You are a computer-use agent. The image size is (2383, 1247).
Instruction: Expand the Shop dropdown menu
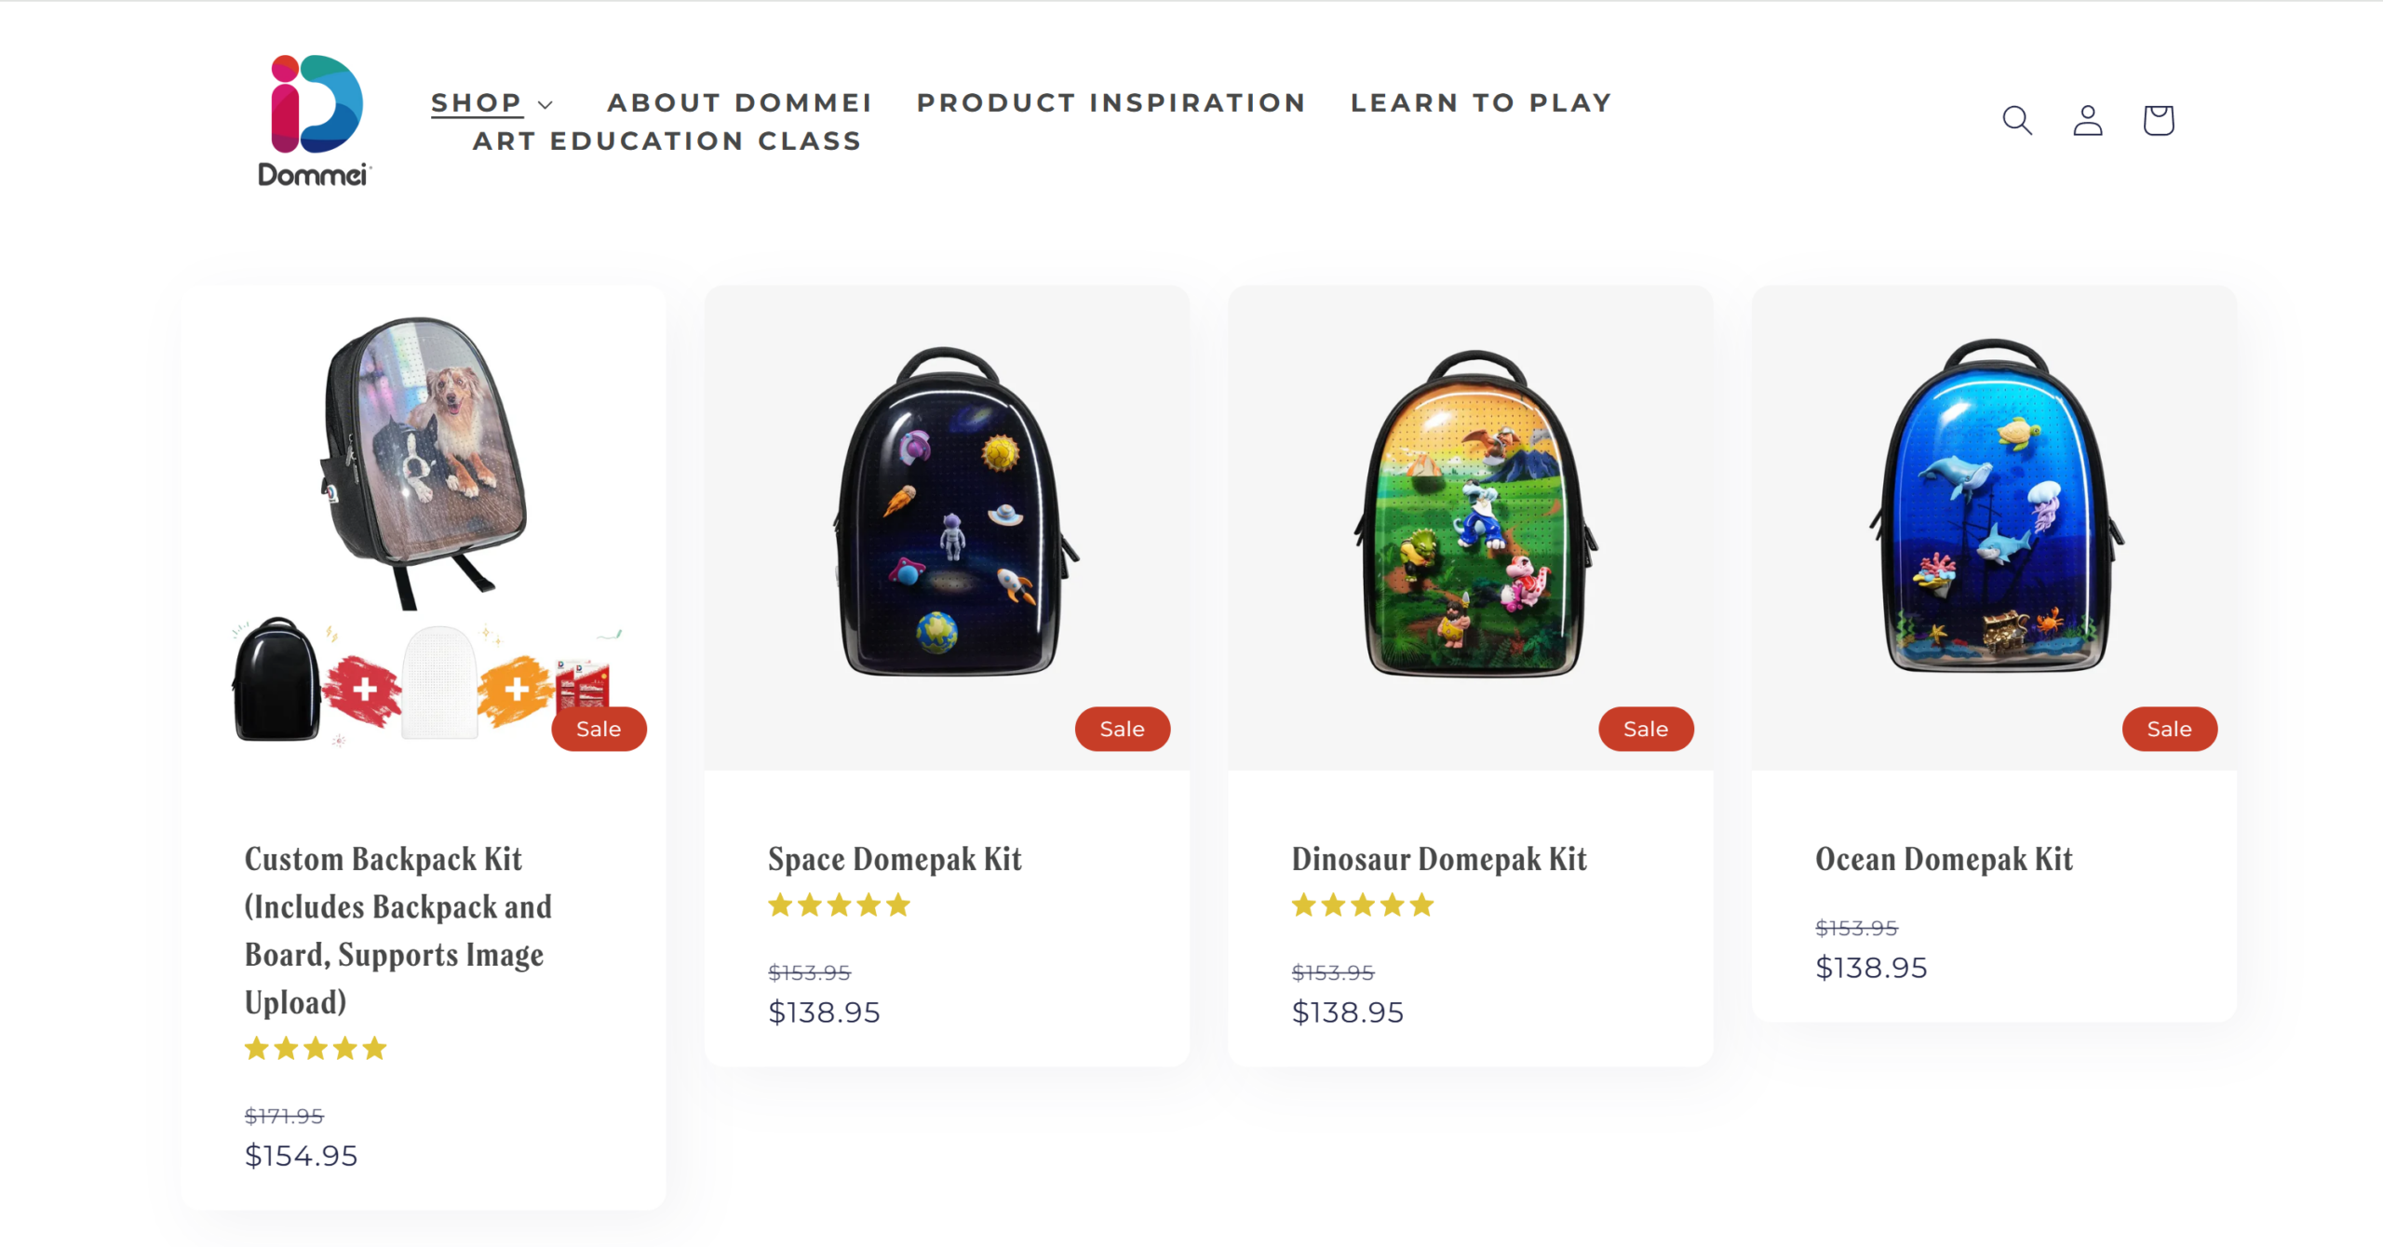tap(491, 102)
